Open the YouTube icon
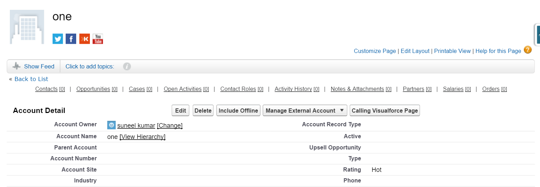The width and height of the screenshot is (540, 187). click(98, 39)
